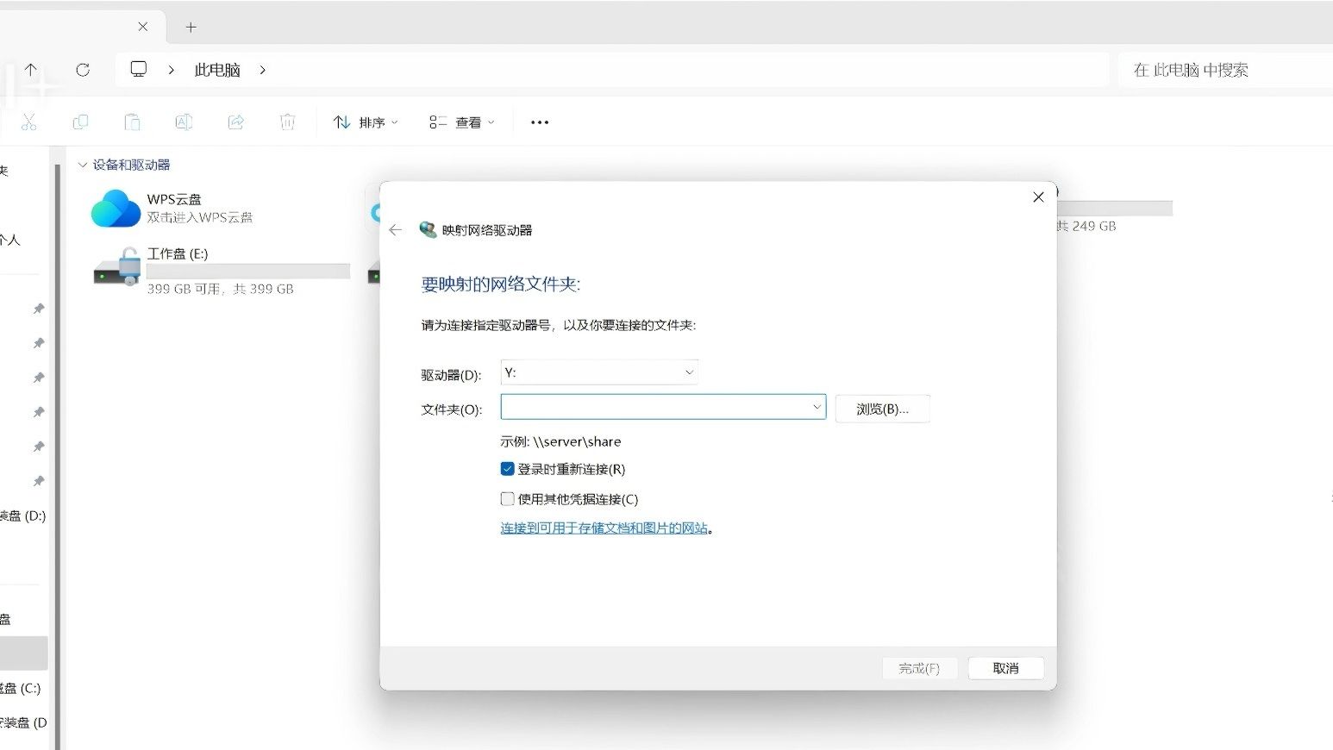The image size is (1333, 750).
Task: Click the Paste clipboard icon
Action: pos(132,122)
